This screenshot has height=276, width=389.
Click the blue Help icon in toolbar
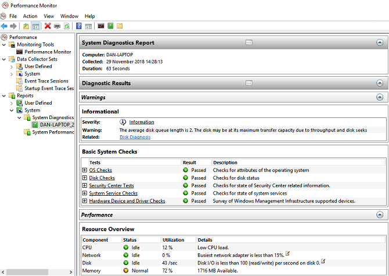point(79,26)
